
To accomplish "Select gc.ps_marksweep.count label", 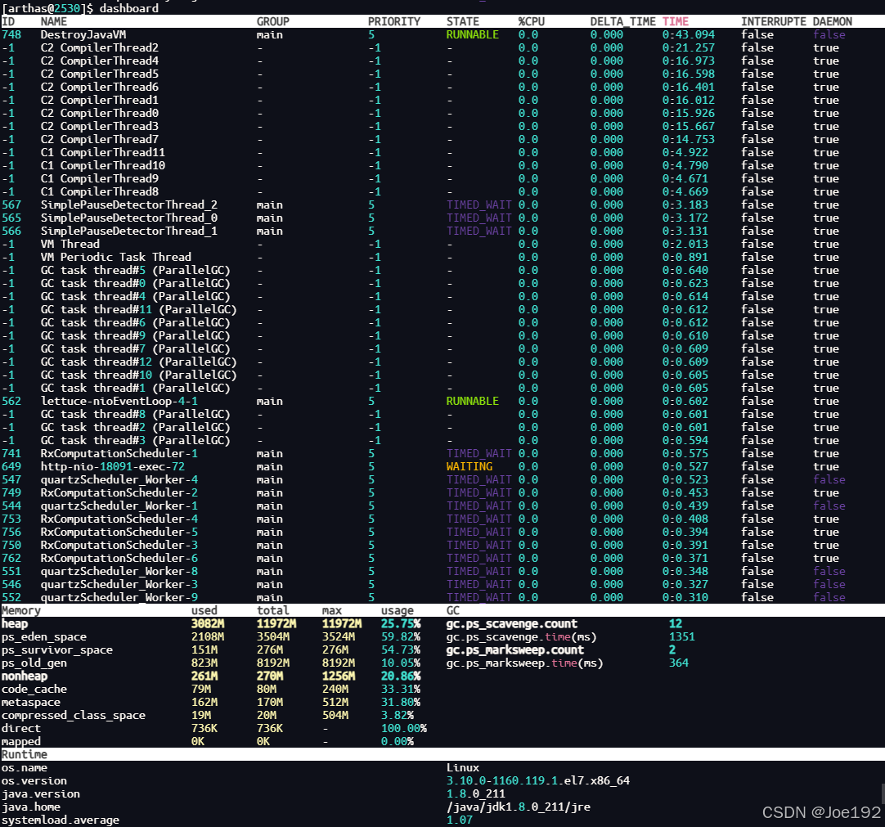I will pyautogui.click(x=515, y=649).
